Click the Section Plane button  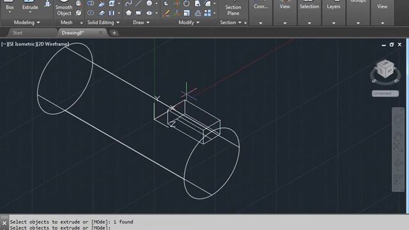[233, 8]
